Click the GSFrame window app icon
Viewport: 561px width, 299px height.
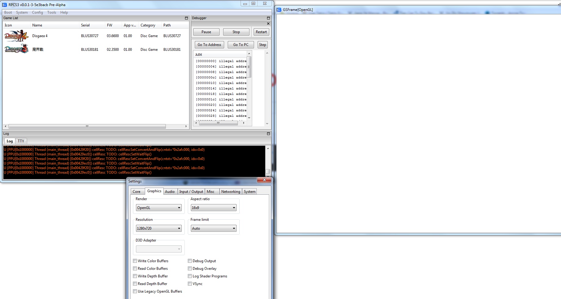[279, 10]
